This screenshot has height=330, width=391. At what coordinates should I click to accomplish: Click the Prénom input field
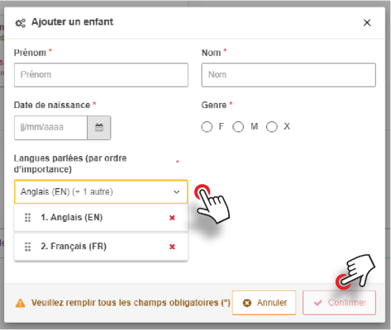(x=101, y=75)
